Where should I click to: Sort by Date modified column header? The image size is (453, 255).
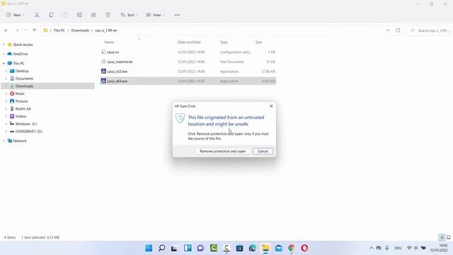[189, 42]
